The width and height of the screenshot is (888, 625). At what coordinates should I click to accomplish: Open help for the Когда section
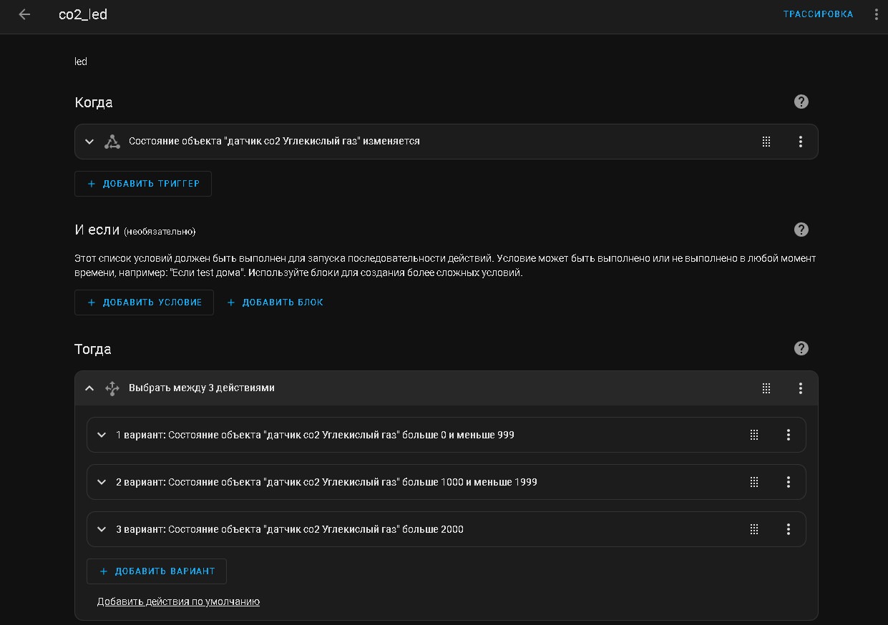801,102
